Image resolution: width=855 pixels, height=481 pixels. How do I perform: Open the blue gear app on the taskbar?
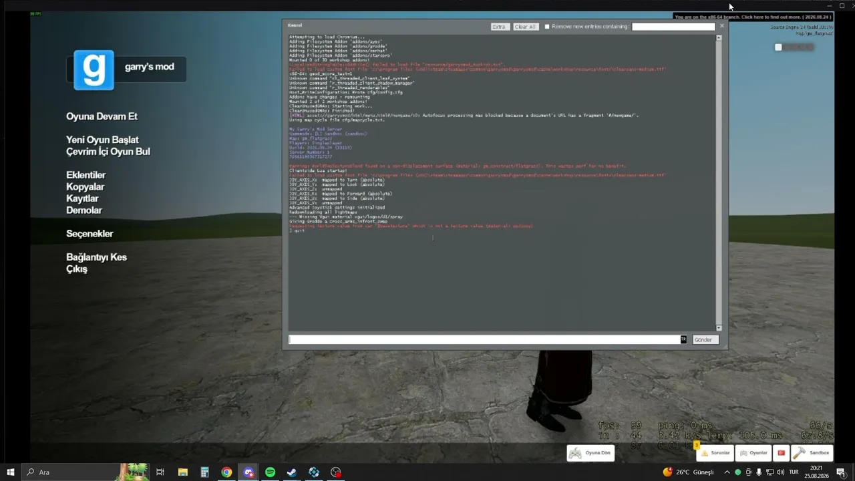pyautogui.click(x=314, y=472)
